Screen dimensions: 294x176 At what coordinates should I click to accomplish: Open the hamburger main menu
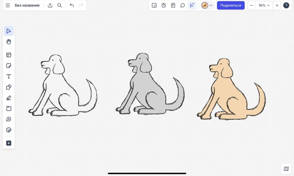(x=8, y=5)
